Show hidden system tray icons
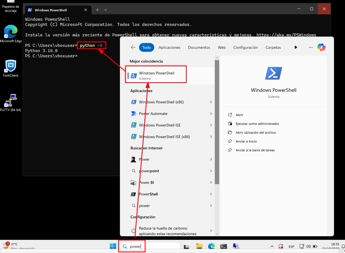The image size is (345, 253). 272,246
